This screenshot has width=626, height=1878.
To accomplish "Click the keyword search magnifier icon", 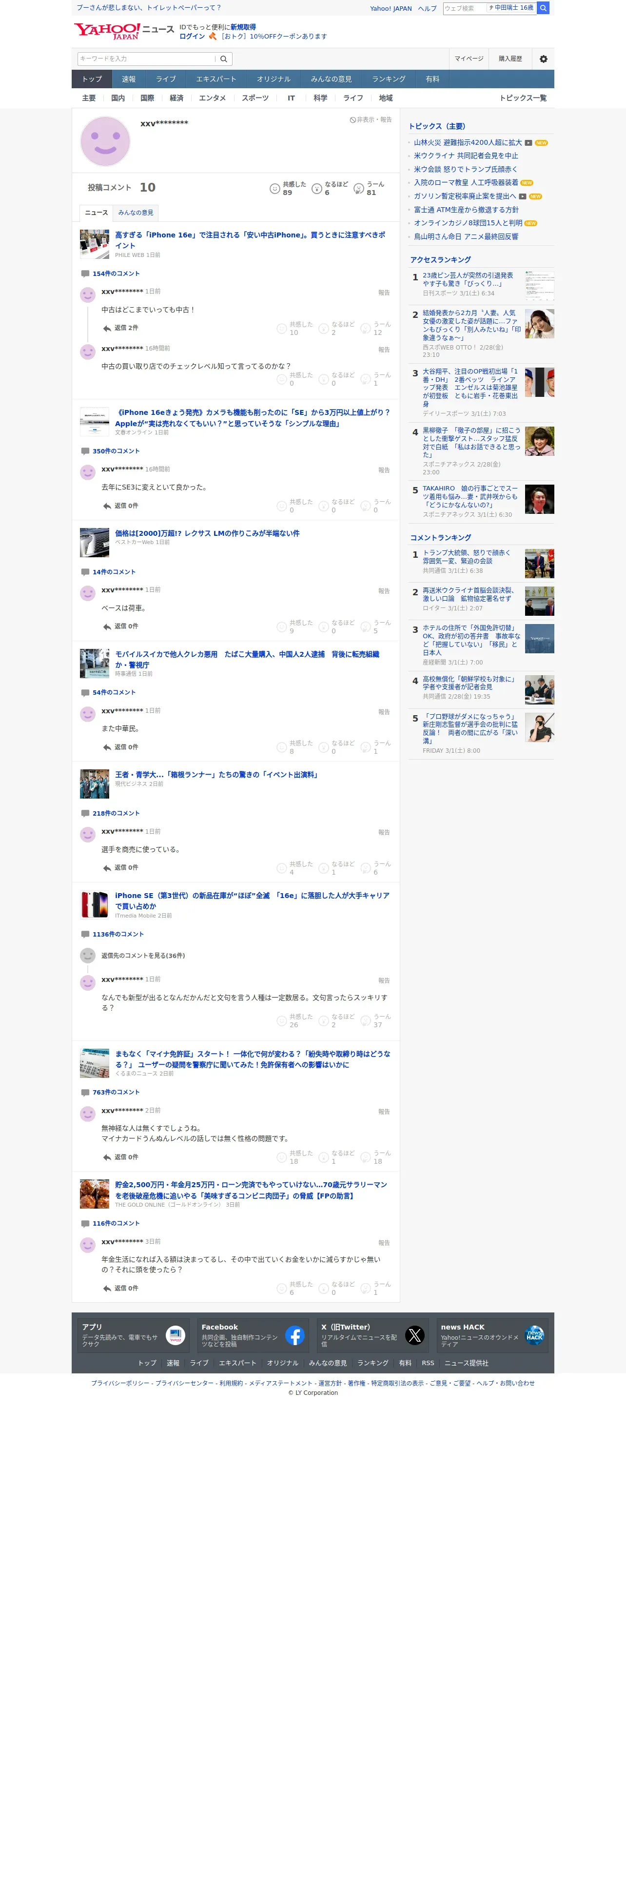I will tap(224, 59).
